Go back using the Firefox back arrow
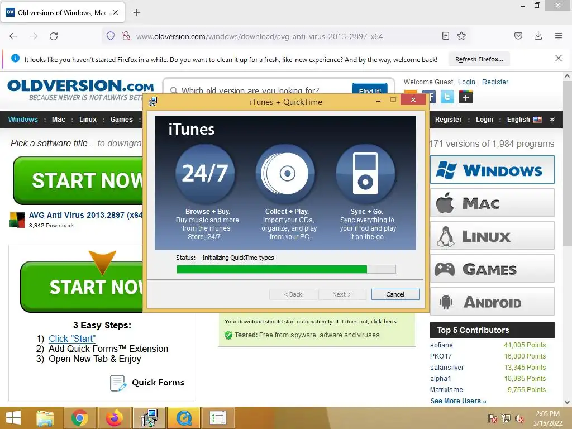The width and height of the screenshot is (572, 429). (x=13, y=36)
